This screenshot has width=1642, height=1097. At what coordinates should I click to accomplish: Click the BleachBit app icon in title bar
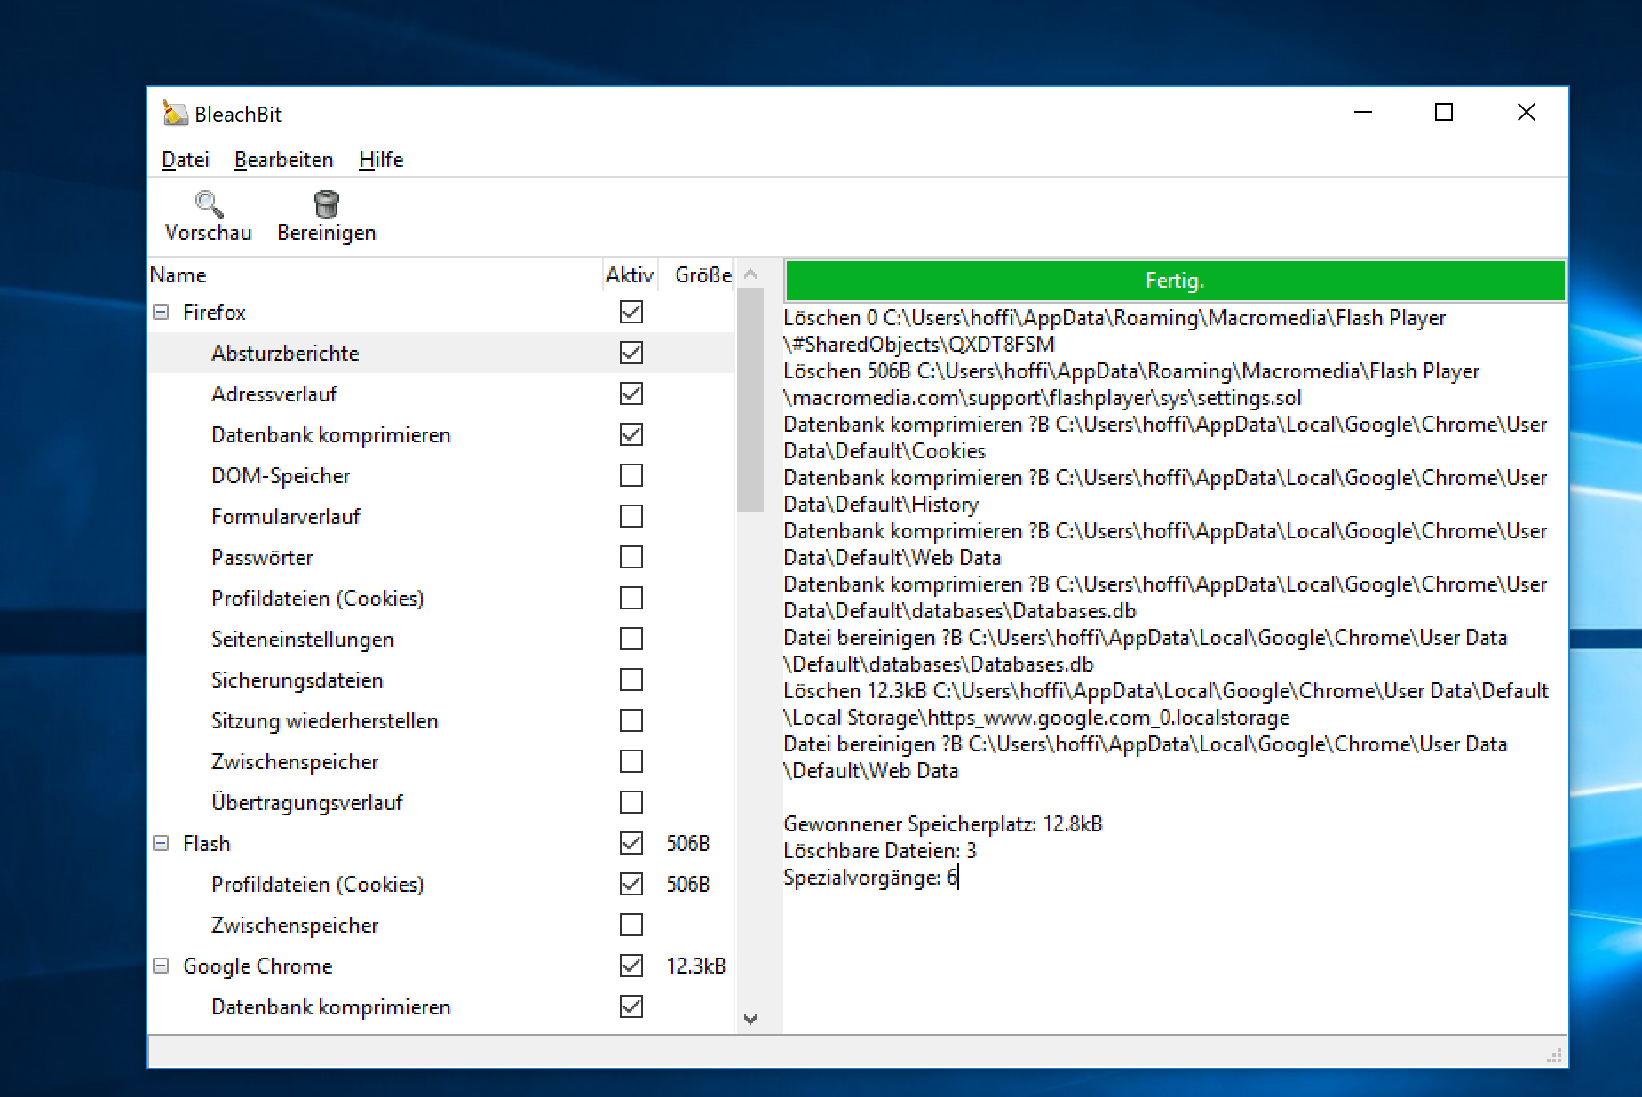[x=175, y=114]
